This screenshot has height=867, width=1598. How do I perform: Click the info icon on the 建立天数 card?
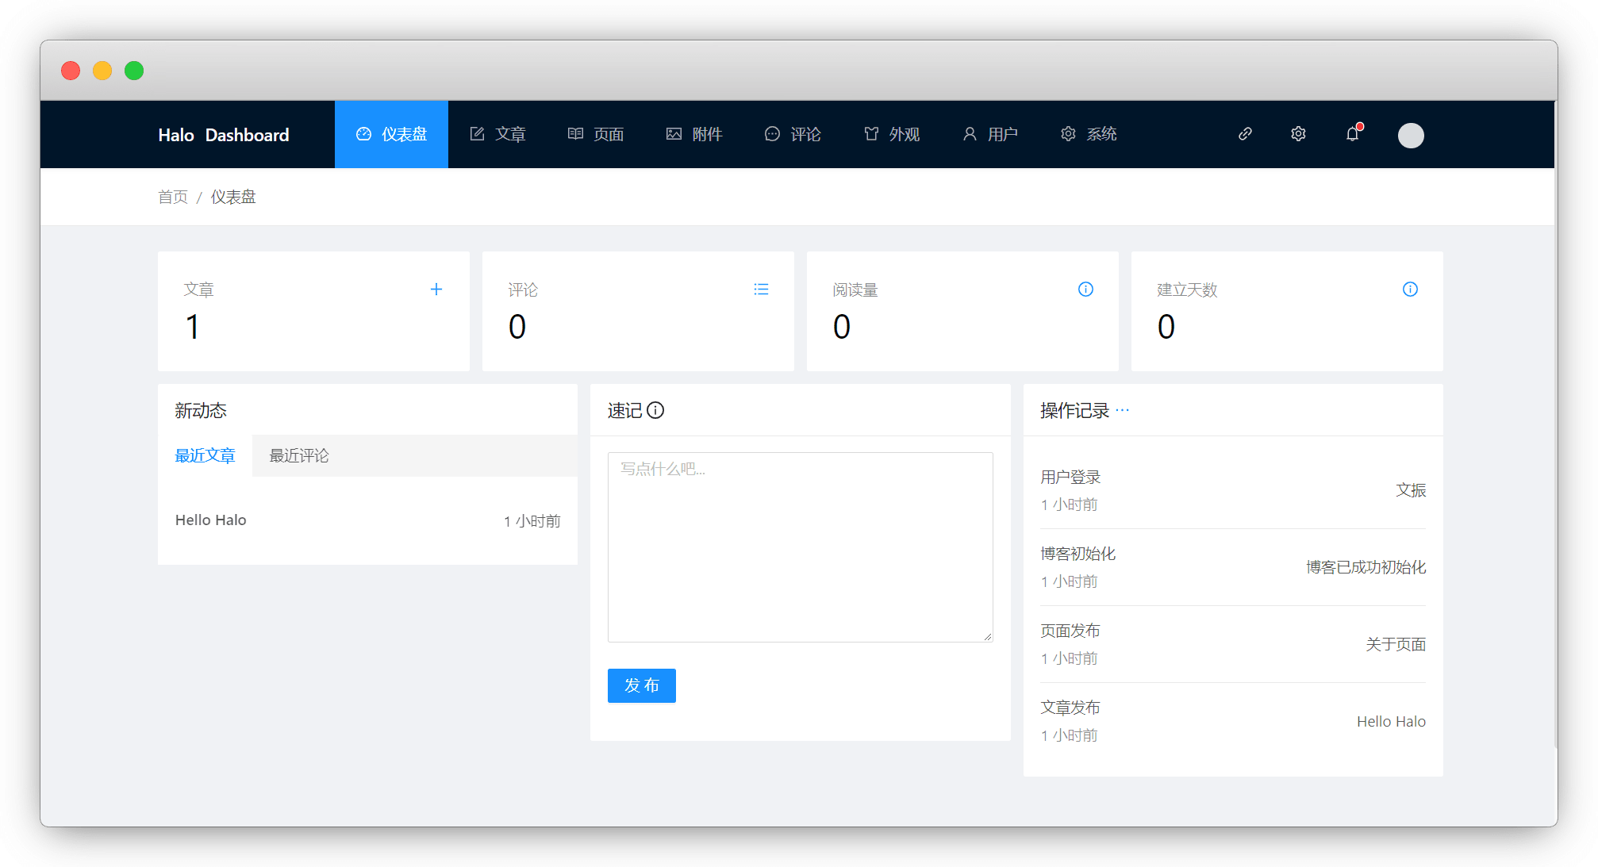pyautogui.click(x=1410, y=290)
